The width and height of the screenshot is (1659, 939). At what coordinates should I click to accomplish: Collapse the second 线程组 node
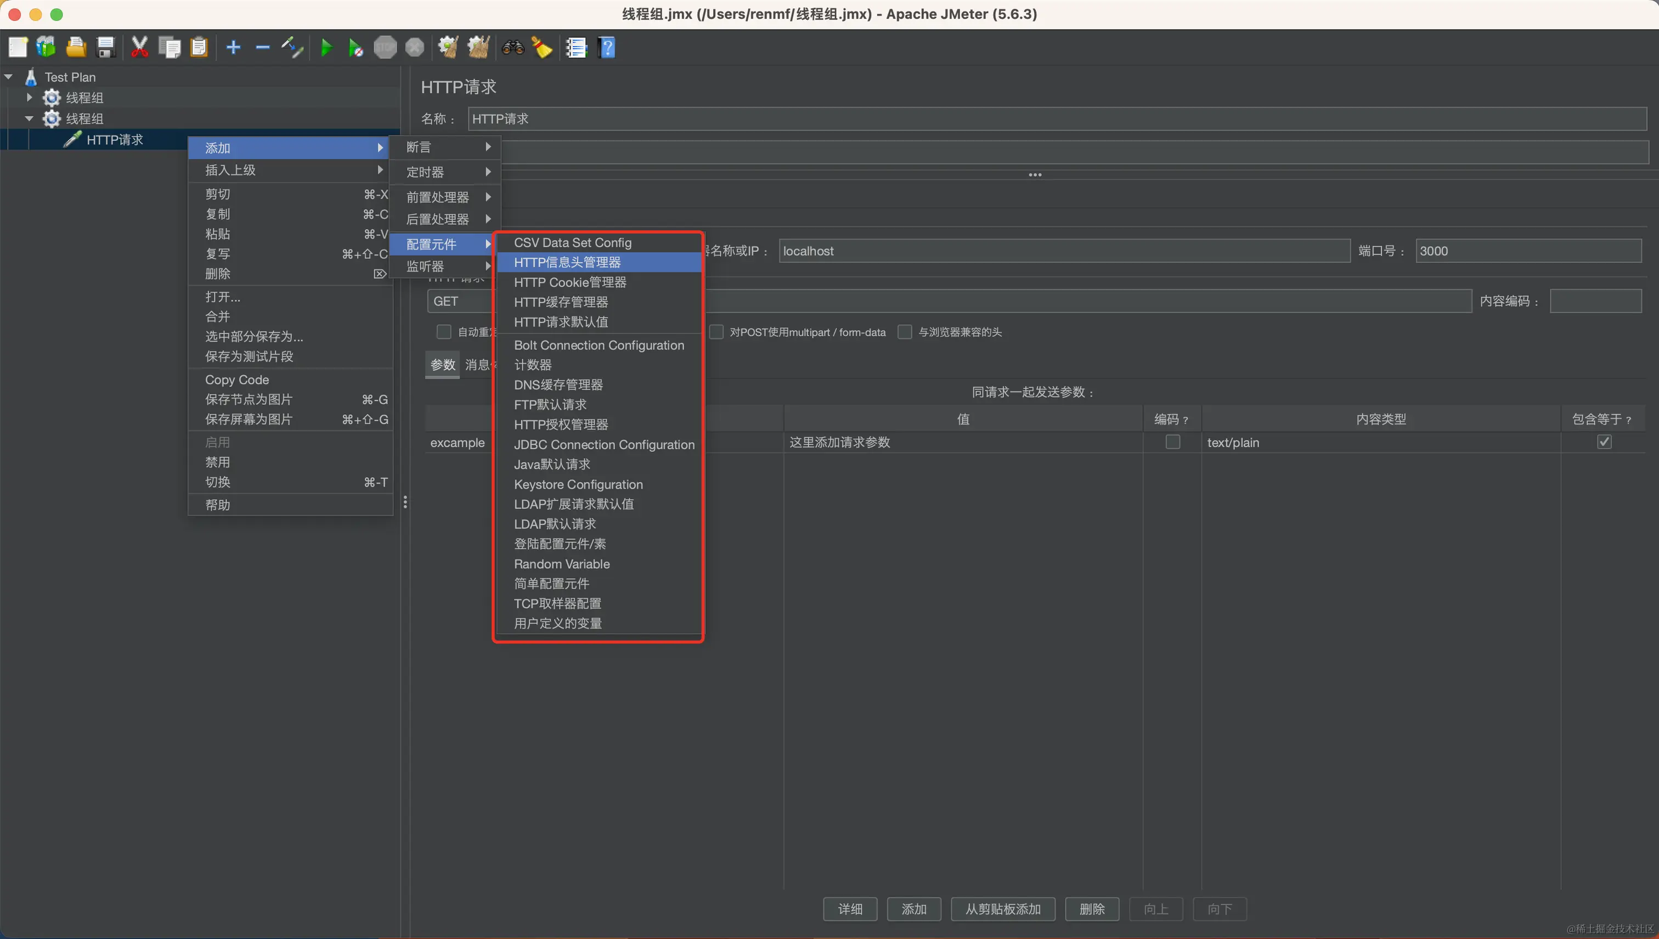coord(29,118)
